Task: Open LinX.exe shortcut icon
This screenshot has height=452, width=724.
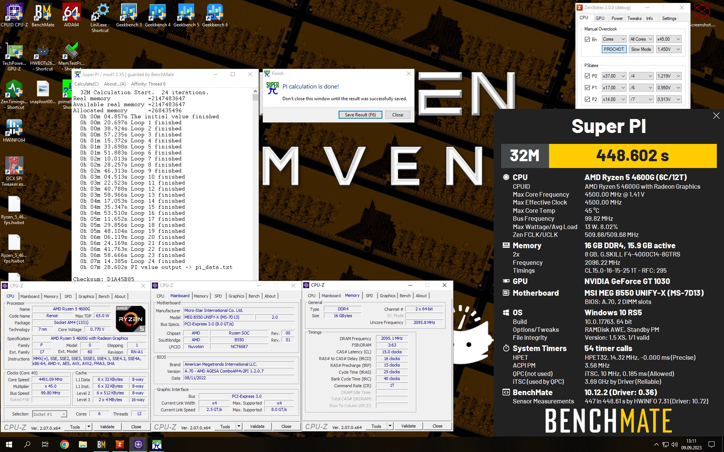Action: (100, 18)
